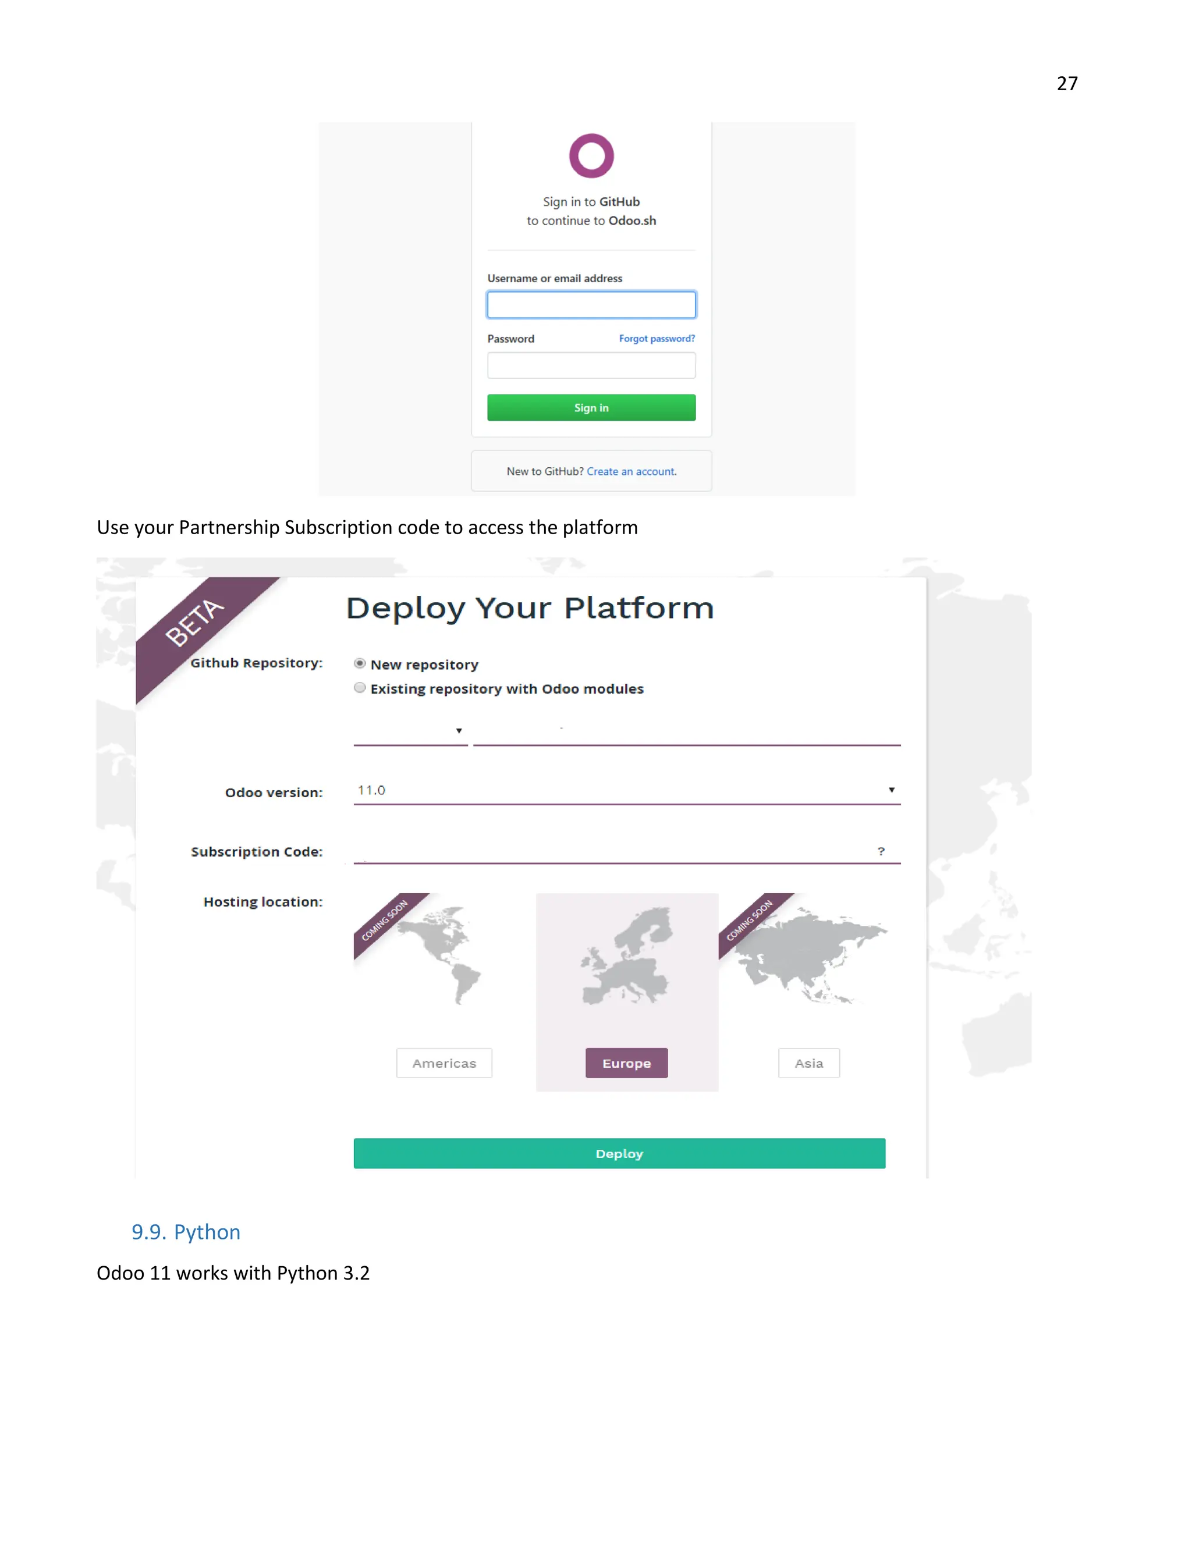The image size is (1192, 1542).
Task: Click the Use your Partnership Subscription code sentence
Action: coord(367,527)
